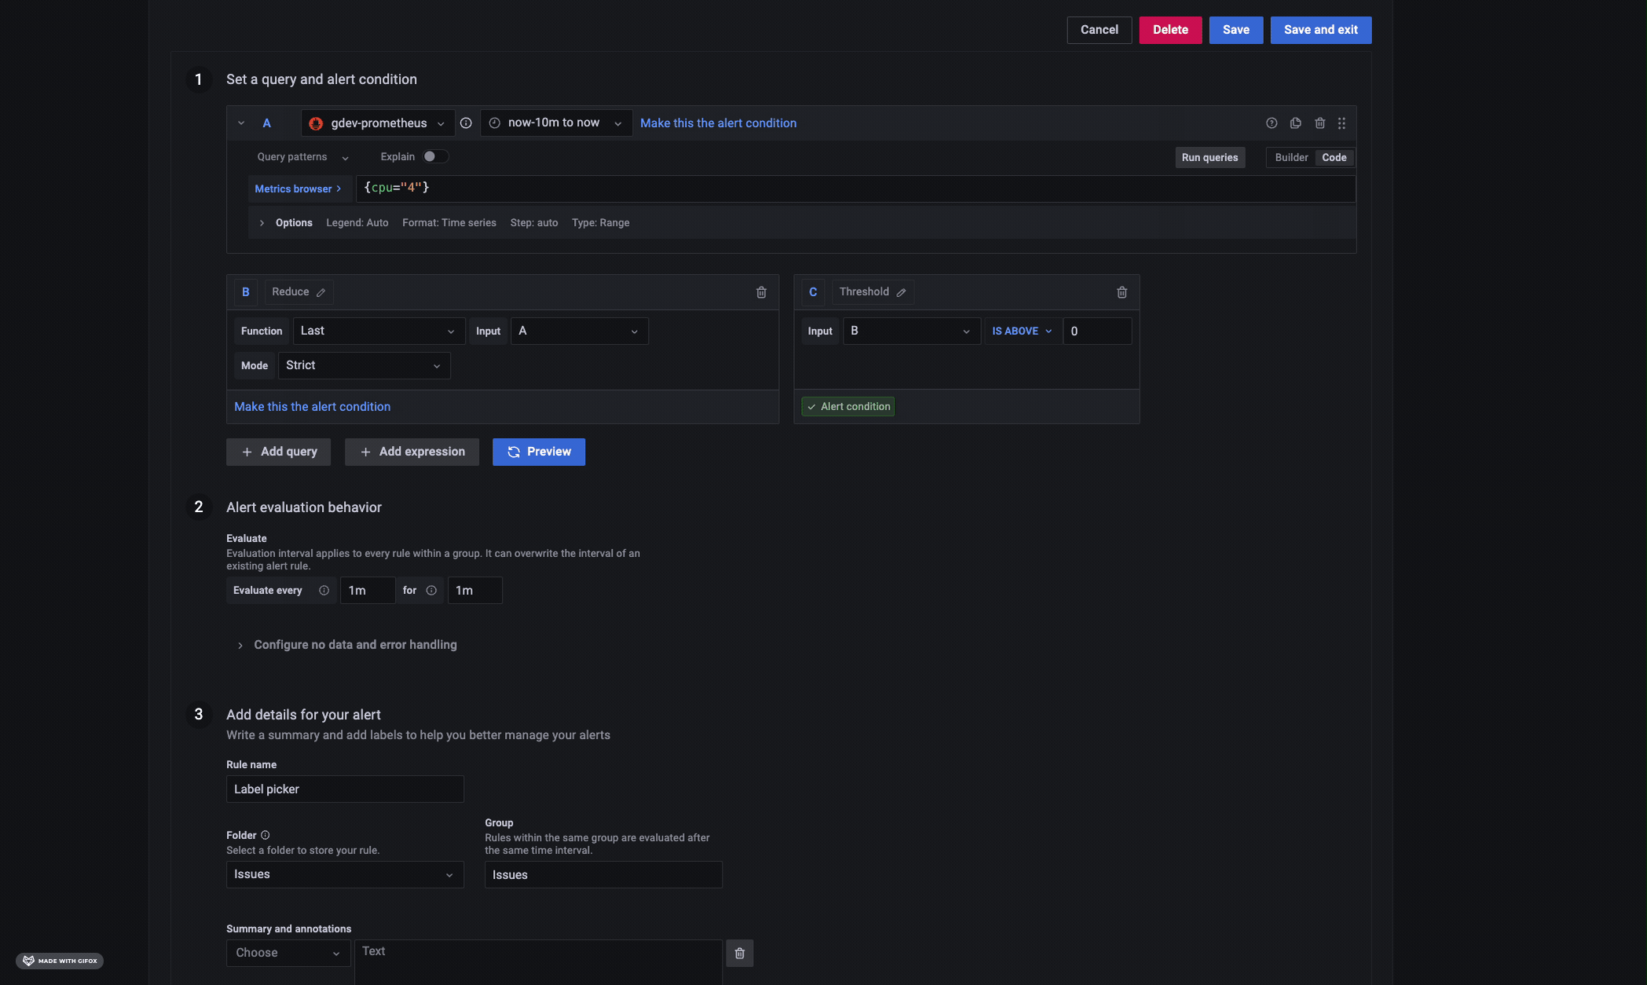Duplicate query A using the copy icon
This screenshot has height=985, width=1647.
click(1295, 123)
